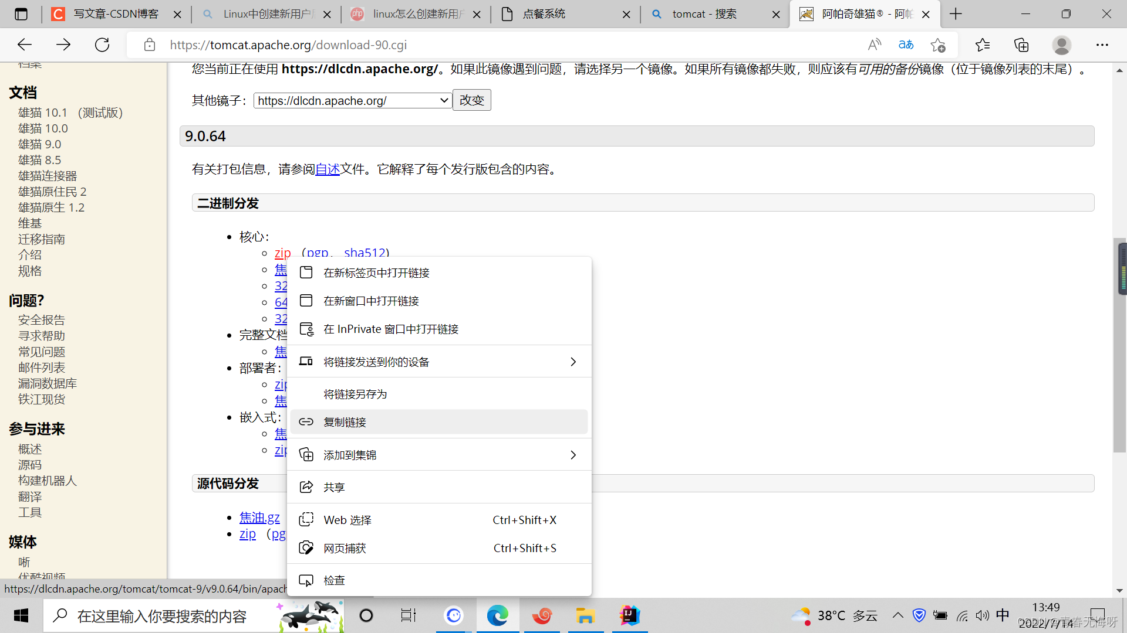Switch the 中 input method indicator
Screen dimensions: 1127x633
[1003, 615]
